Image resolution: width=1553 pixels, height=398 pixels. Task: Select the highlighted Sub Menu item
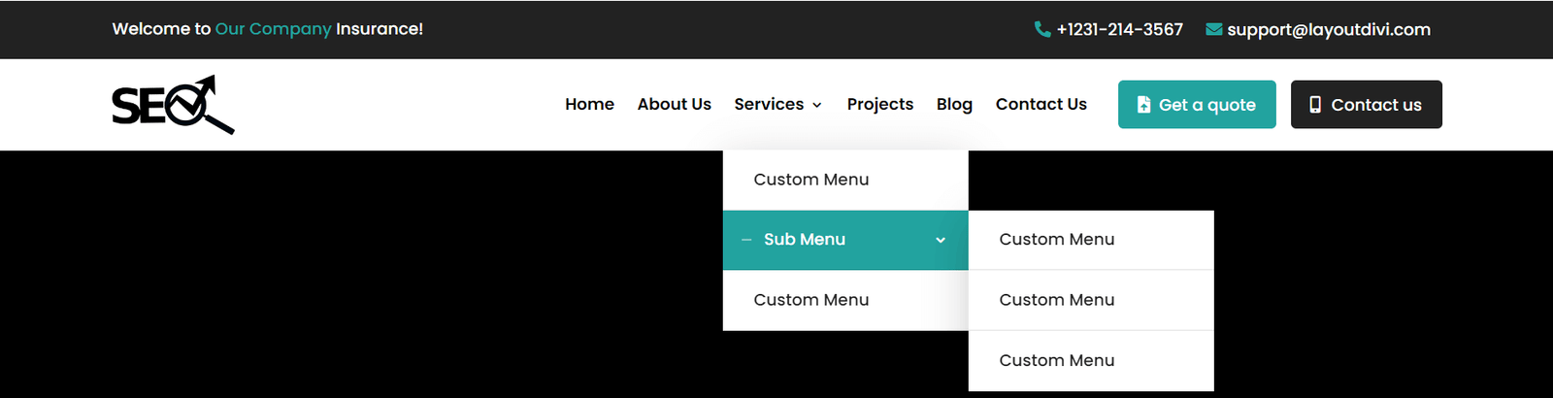pyautogui.click(x=805, y=240)
